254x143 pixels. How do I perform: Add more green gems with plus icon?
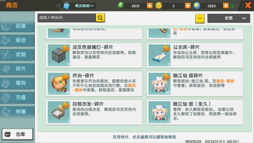[150, 6]
